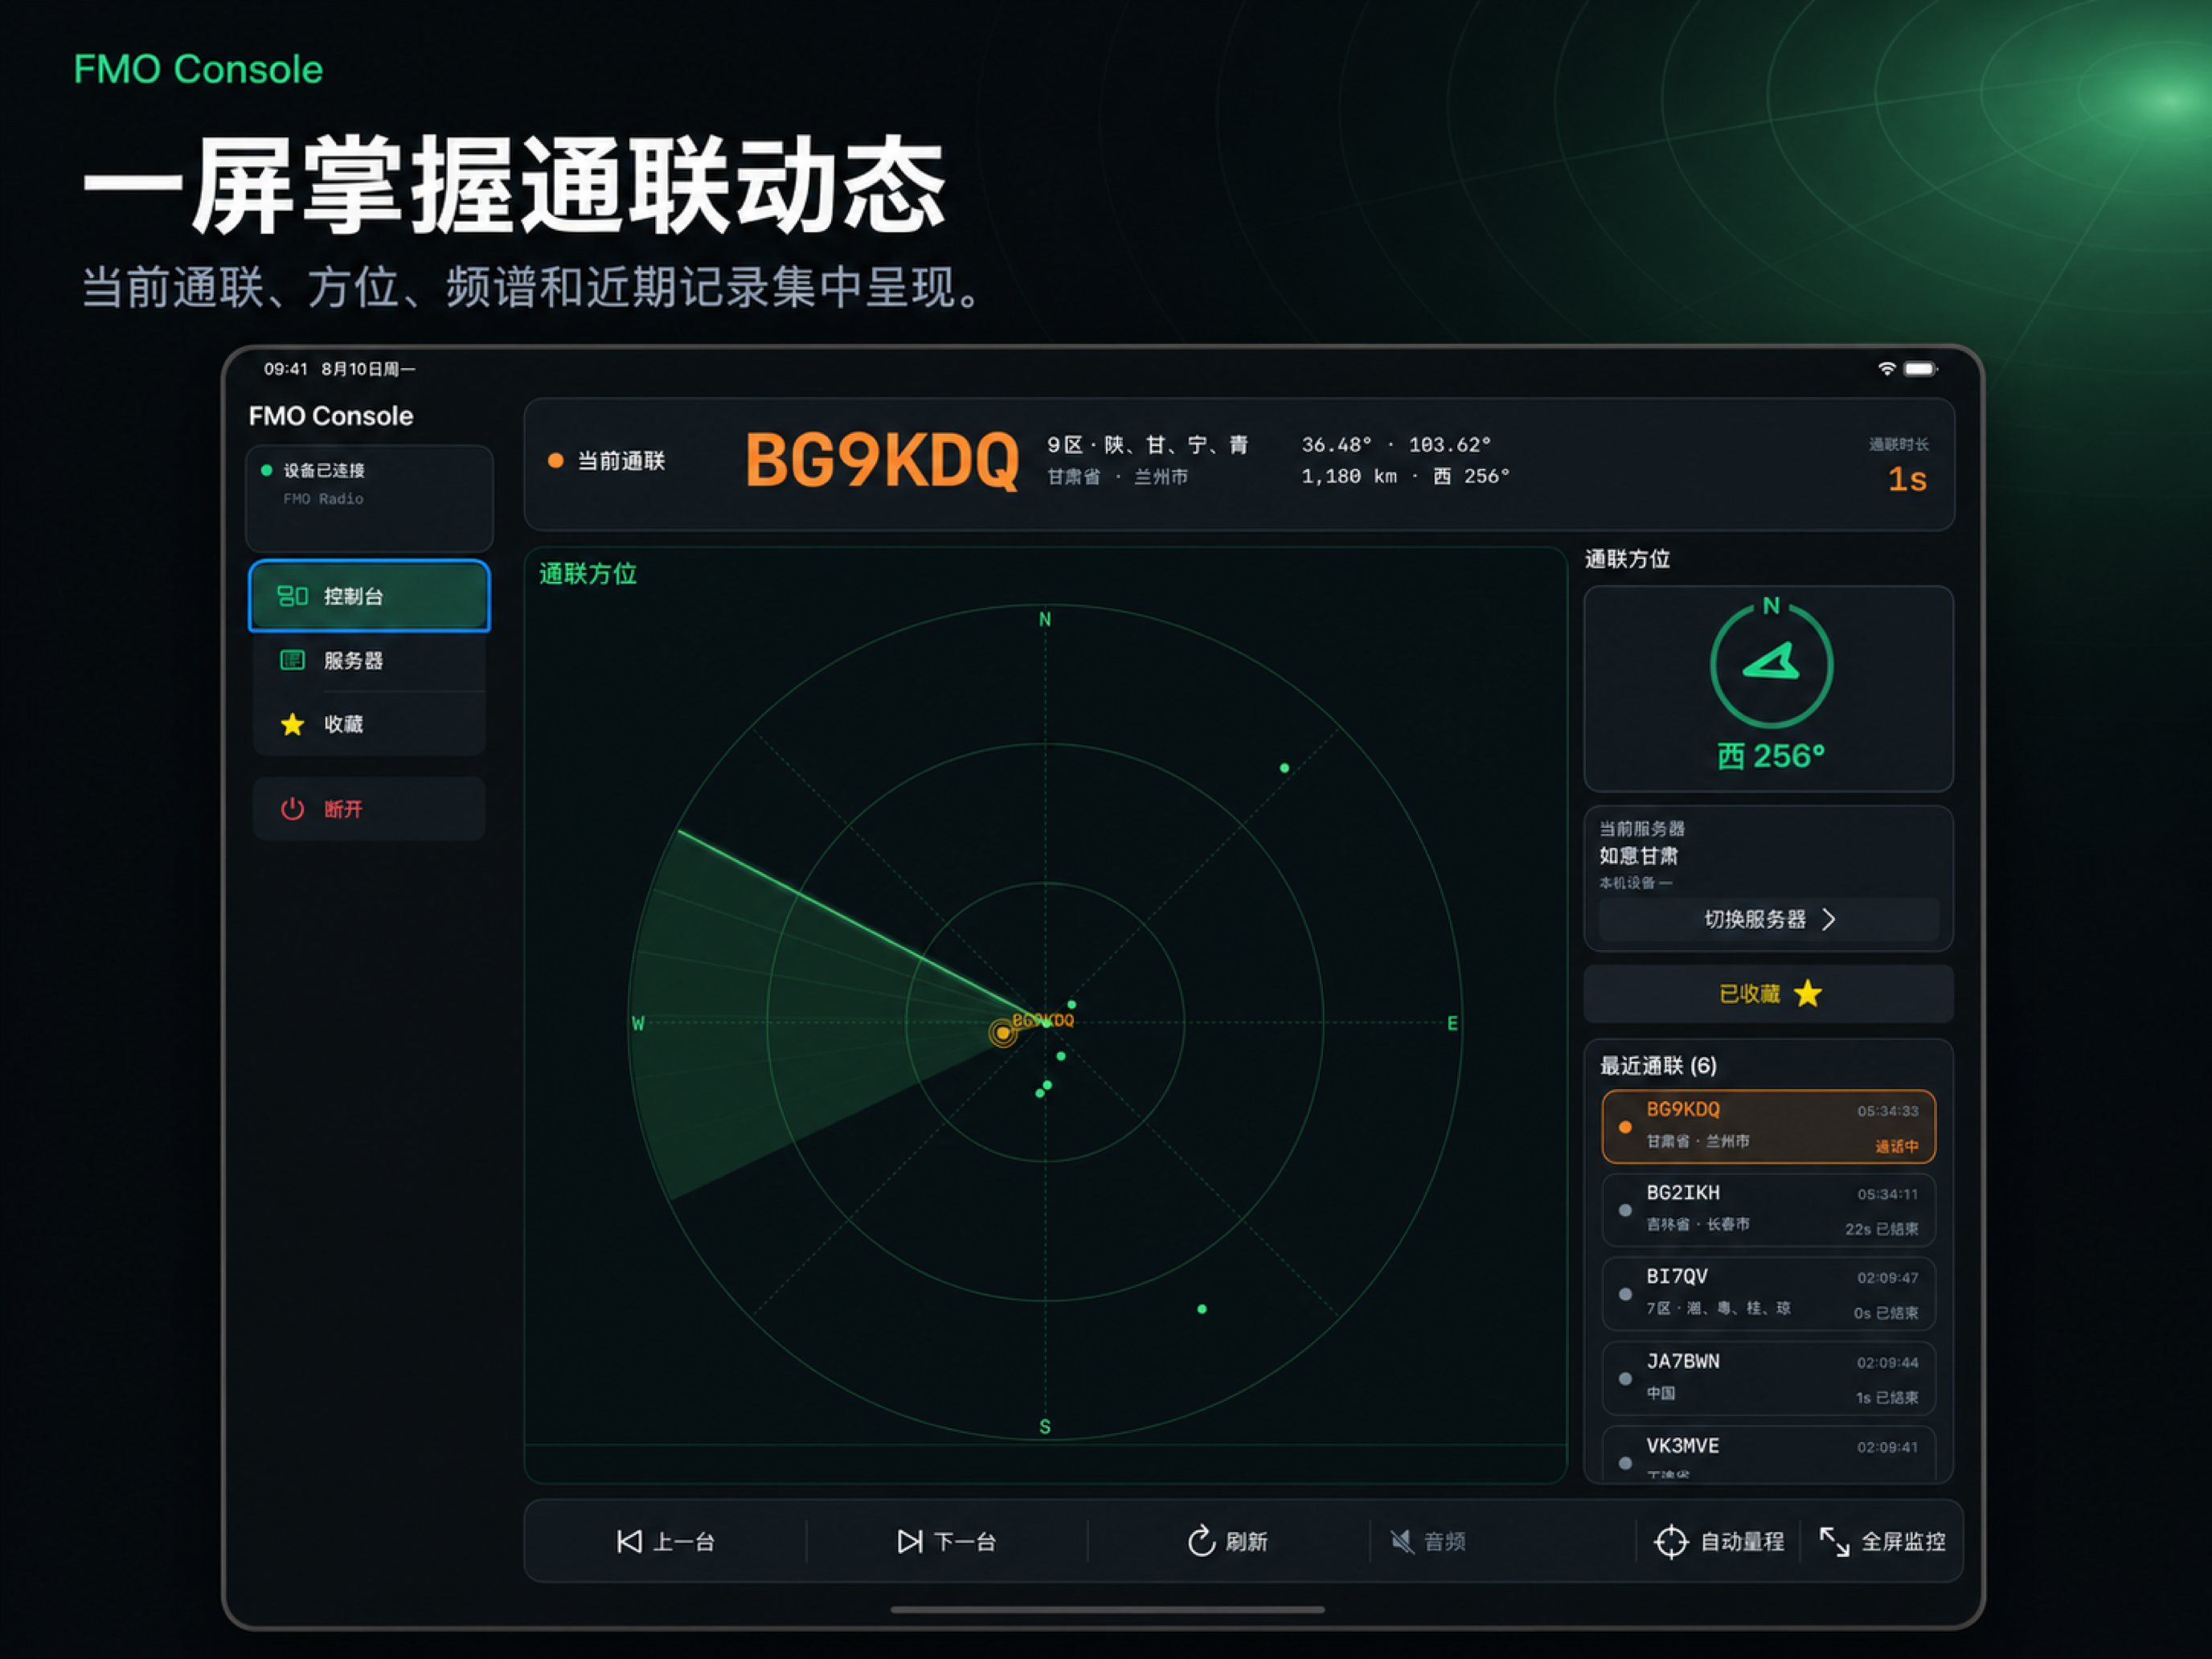Open the 控制台 console sidebar item
Screen dimensions: 2212x1659
(x=369, y=596)
